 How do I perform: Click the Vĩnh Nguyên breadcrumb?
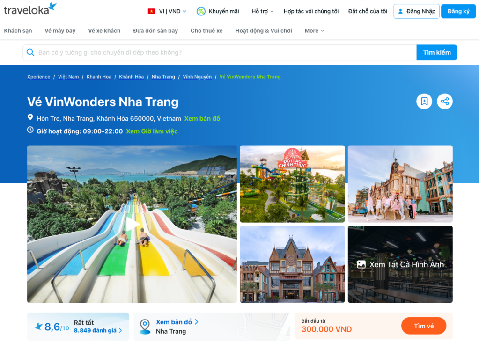point(197,77)
